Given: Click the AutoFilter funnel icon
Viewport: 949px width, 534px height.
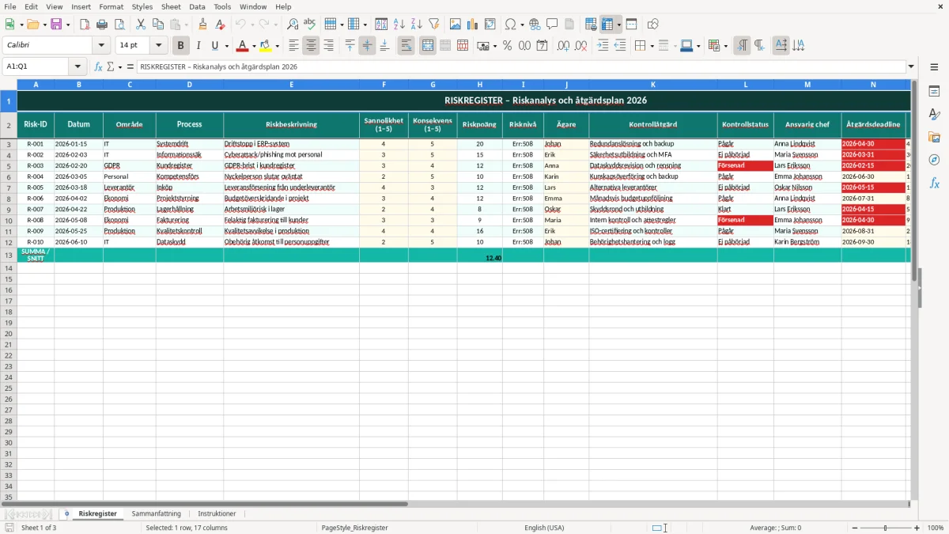Looking at the screenshot, I should coord(434,25).
